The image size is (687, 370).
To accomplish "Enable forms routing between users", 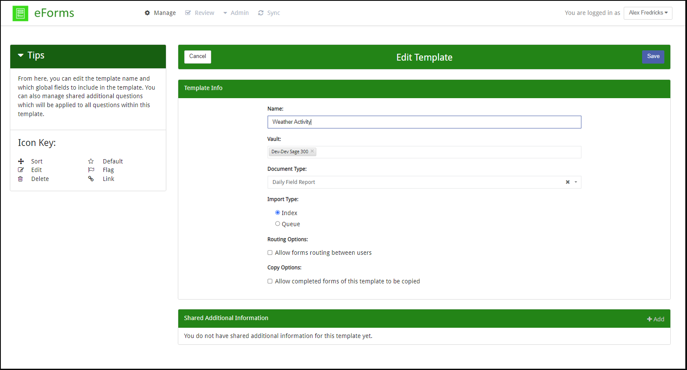I will click(x=270, y=253).
